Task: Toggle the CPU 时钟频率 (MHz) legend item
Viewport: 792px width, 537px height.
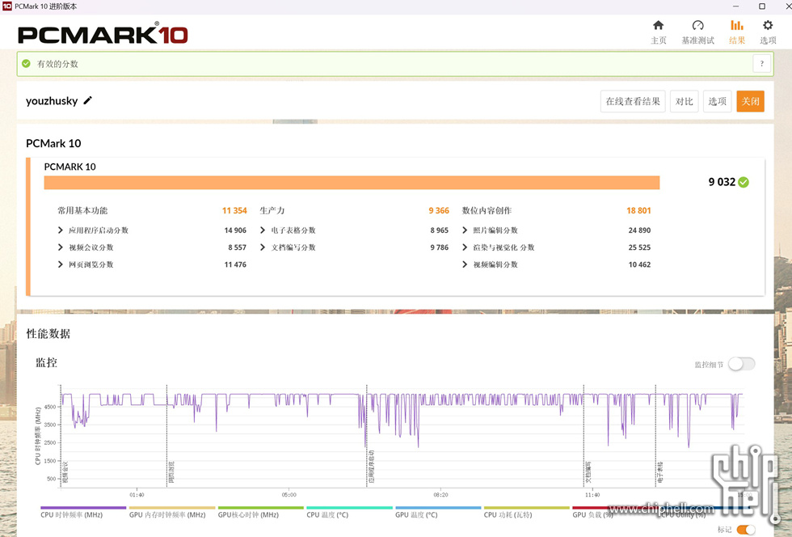Action: [83, 512]
